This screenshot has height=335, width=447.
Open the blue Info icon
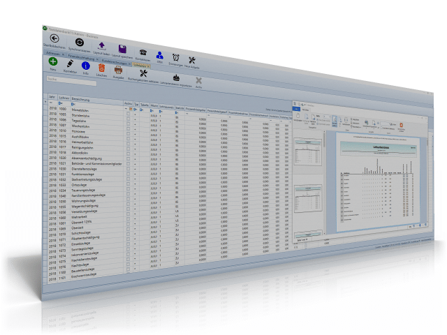click(86, 66)
